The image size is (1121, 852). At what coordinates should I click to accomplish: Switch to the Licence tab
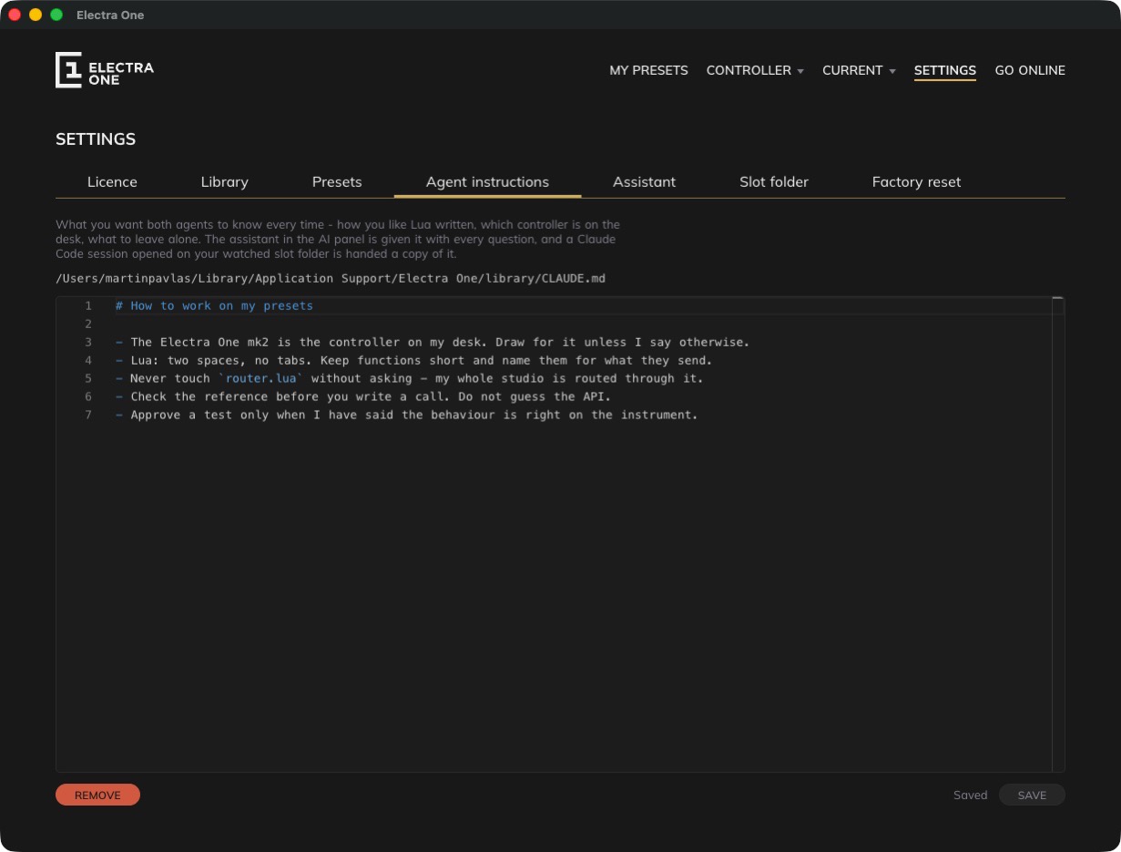112,181
